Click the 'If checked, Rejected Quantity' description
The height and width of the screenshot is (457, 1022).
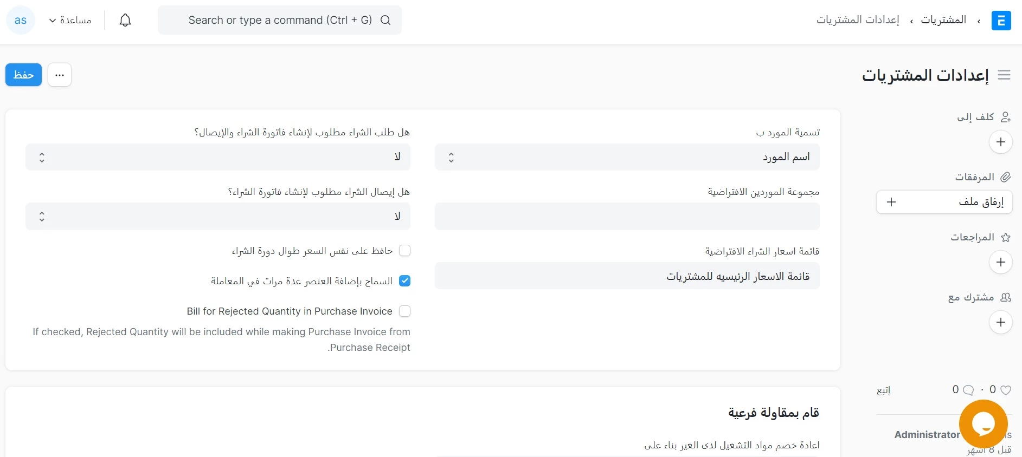click(221, 340)
